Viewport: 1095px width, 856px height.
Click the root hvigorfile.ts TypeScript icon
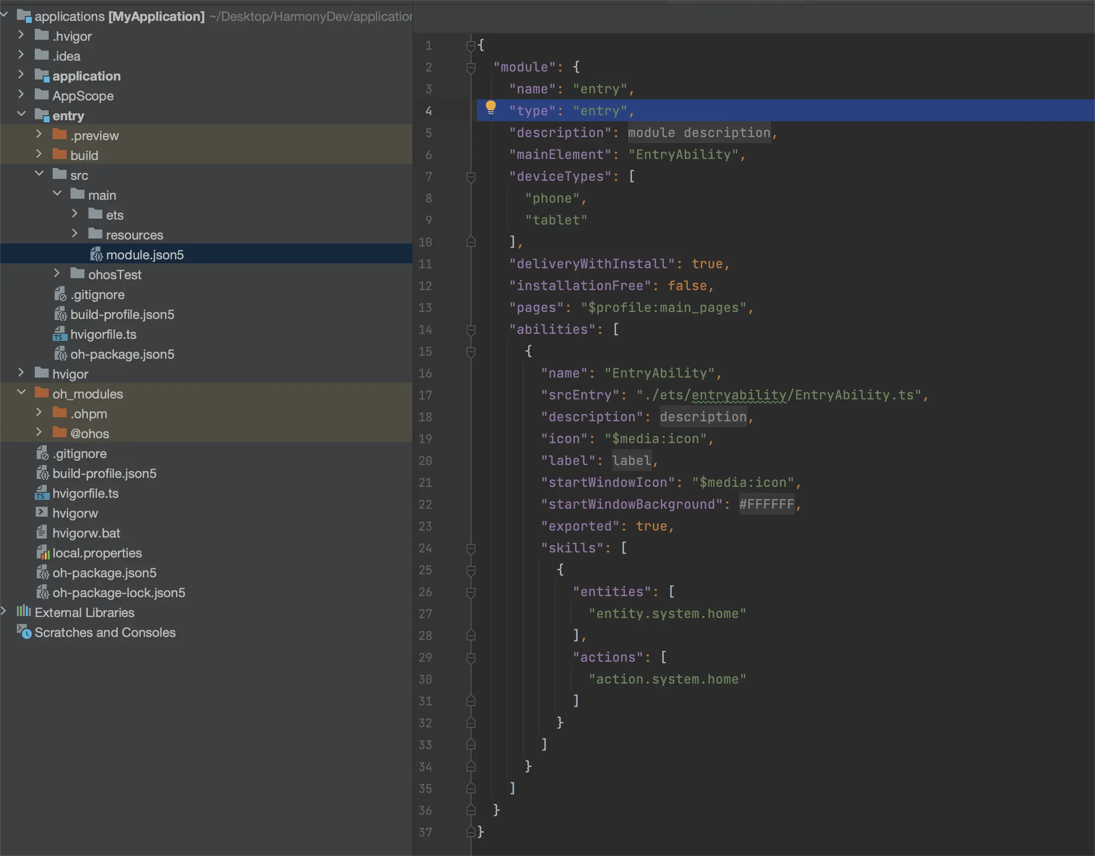click(42, 493)
